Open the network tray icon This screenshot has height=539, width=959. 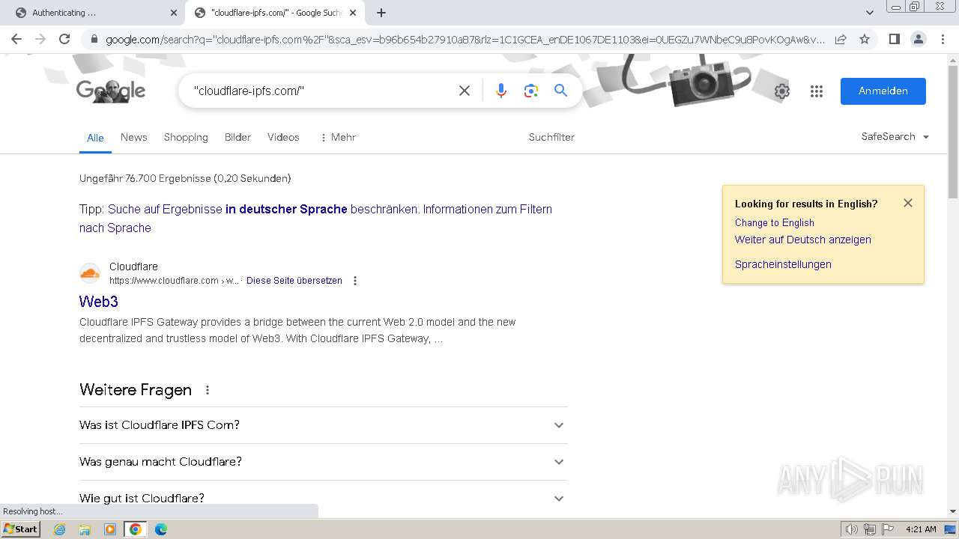click(x=870, y=529)
